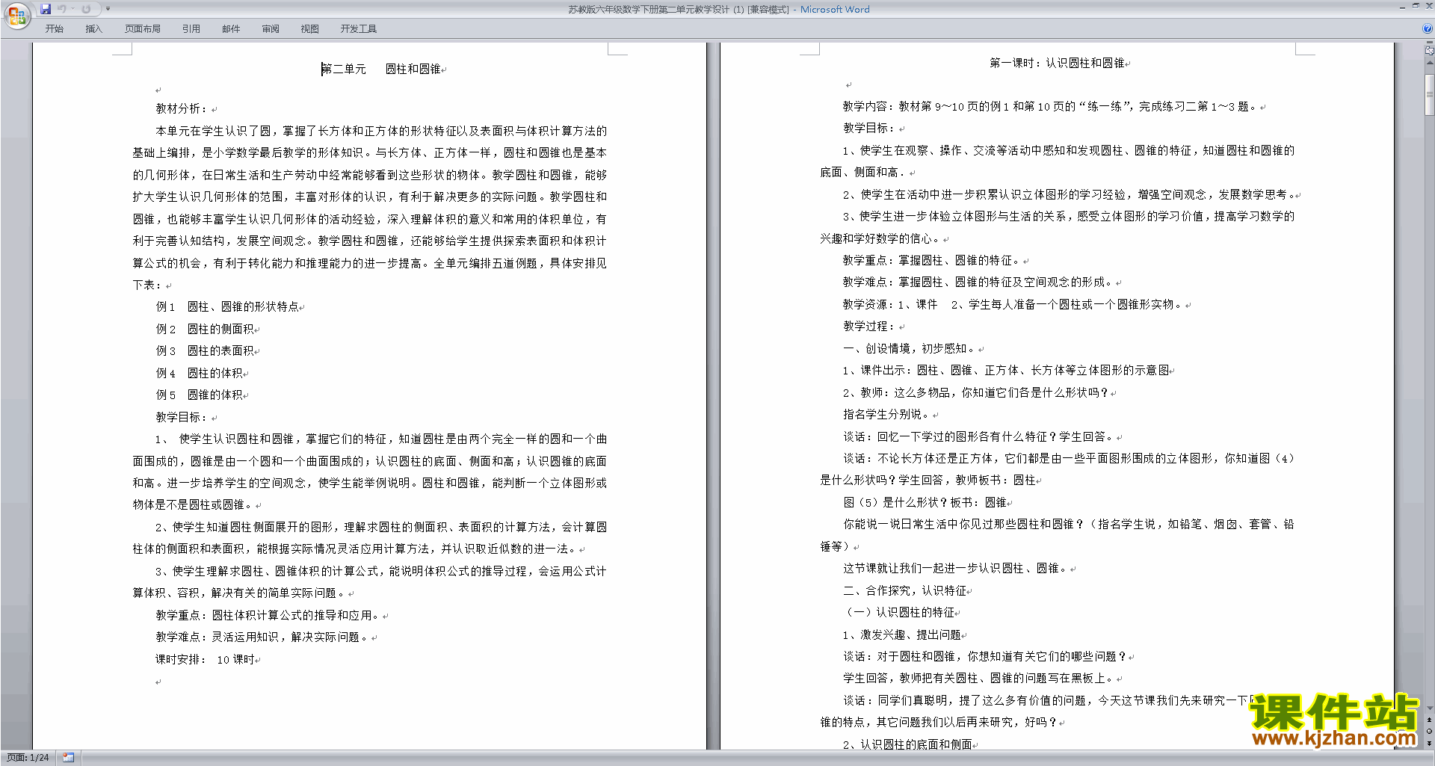Click the Undo icon

pyautogui.click(x=62, y=9)
